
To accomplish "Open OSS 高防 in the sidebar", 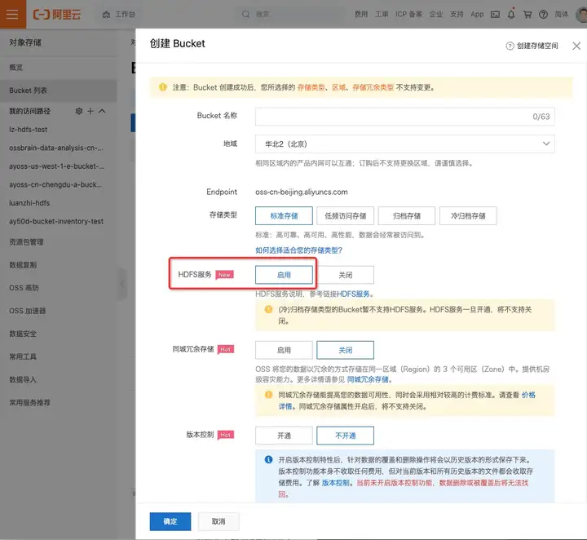I will click(x=24, y=288).
